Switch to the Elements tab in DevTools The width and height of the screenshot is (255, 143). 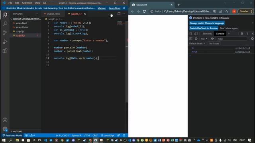[207, 33]
